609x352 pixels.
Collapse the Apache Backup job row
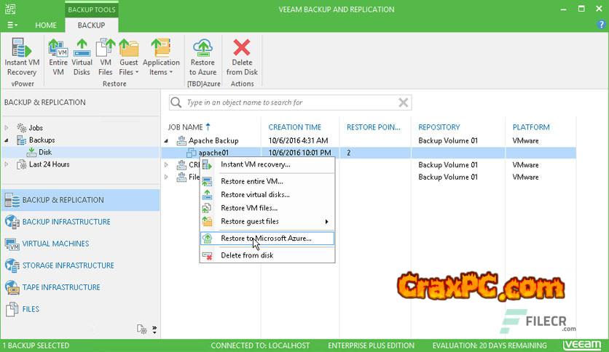166,140
